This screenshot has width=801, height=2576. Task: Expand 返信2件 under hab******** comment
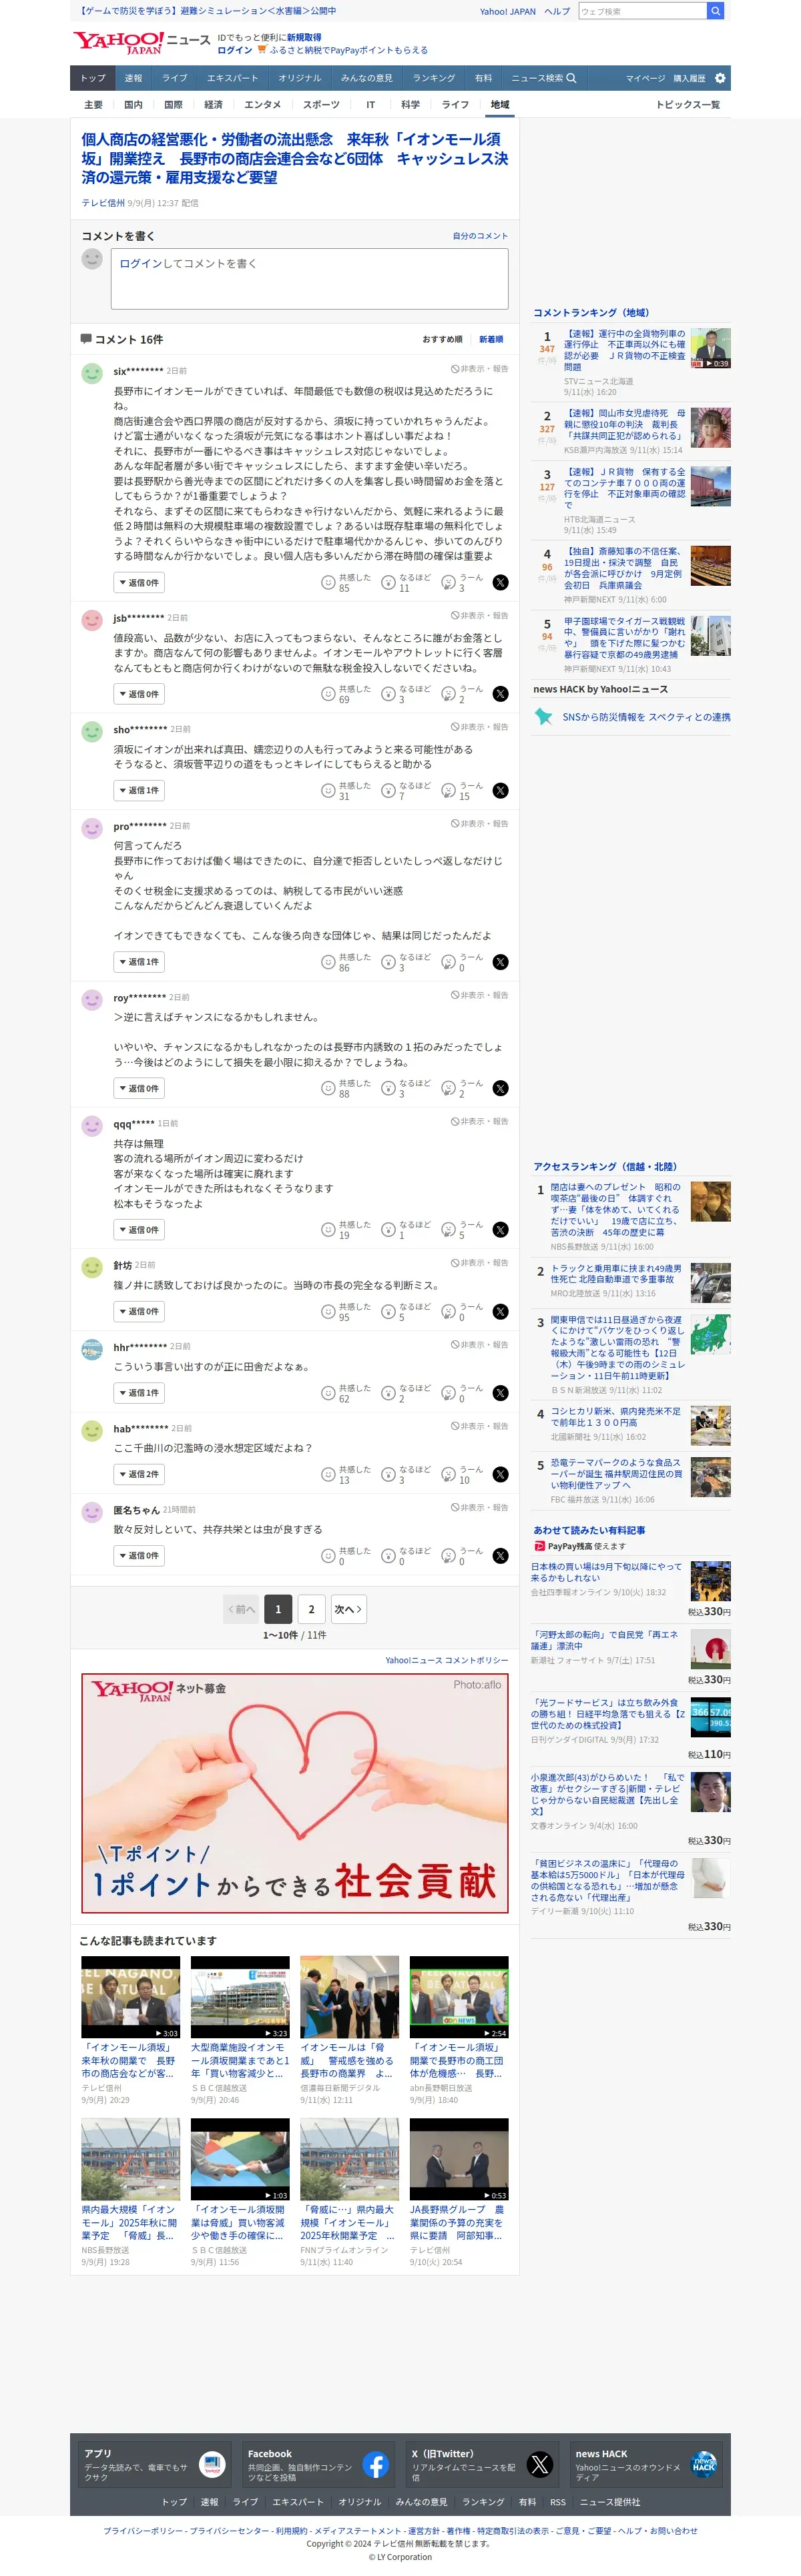click(139, 1475)
